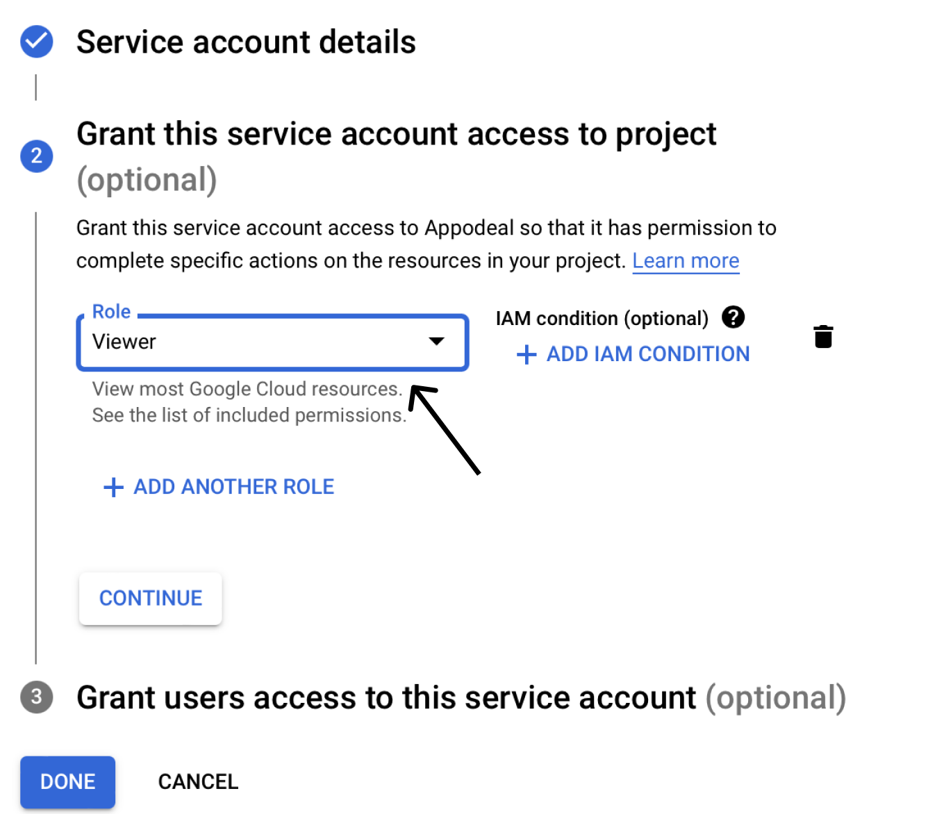This screenshot has height=814, width=928.
Task: Expand Grant users access step heading
Action: pos(386,697)
